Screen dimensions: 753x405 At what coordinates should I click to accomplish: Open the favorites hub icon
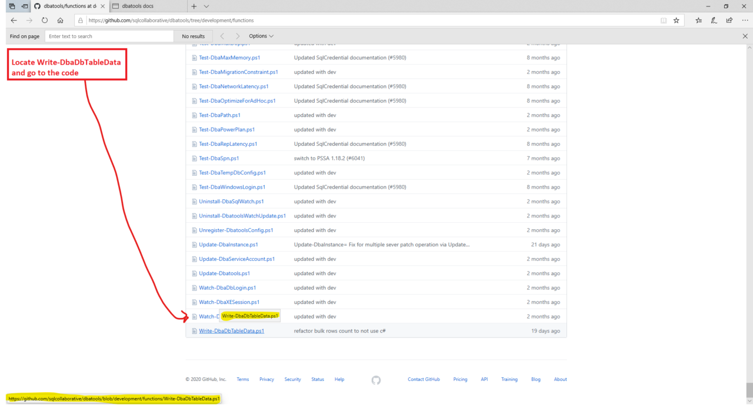pos(698,20)
